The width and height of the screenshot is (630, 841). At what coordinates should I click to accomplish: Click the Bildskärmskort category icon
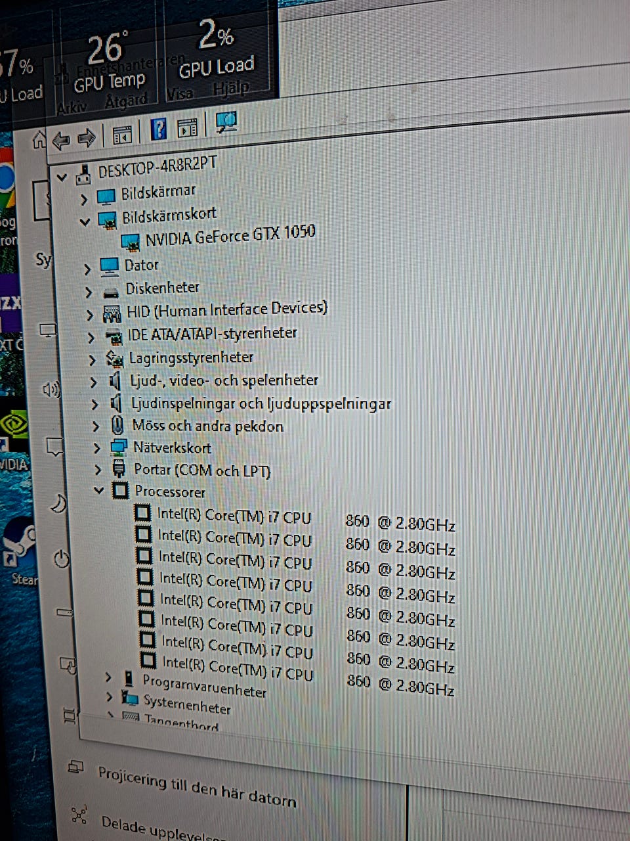[108, 219]
